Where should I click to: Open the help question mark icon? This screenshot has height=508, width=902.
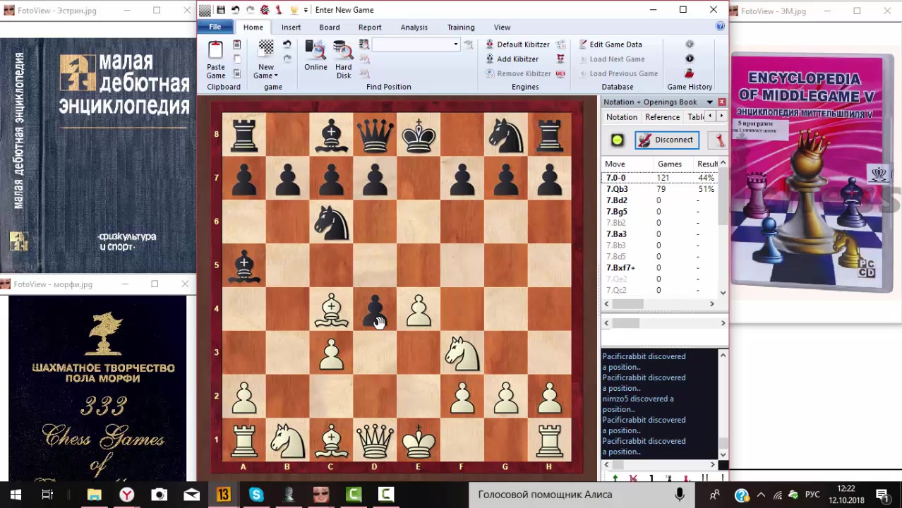pyautogui.click(x=720, y=27)
